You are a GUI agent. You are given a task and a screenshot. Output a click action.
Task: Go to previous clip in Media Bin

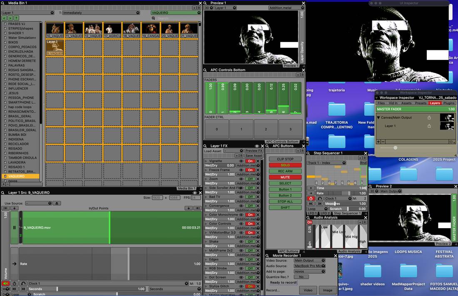tap(5, 18)
